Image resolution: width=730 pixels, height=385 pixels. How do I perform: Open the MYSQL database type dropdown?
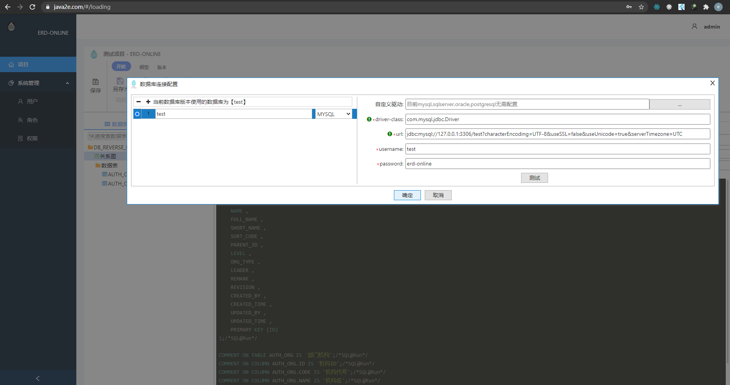[334, 114]
